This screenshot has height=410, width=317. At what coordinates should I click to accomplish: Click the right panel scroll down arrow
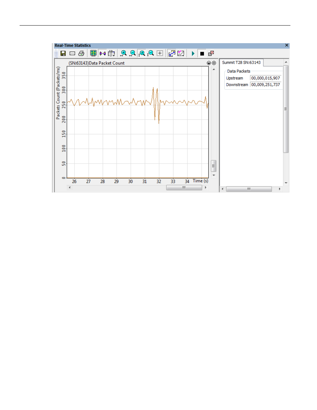click(x=286, y=183)
